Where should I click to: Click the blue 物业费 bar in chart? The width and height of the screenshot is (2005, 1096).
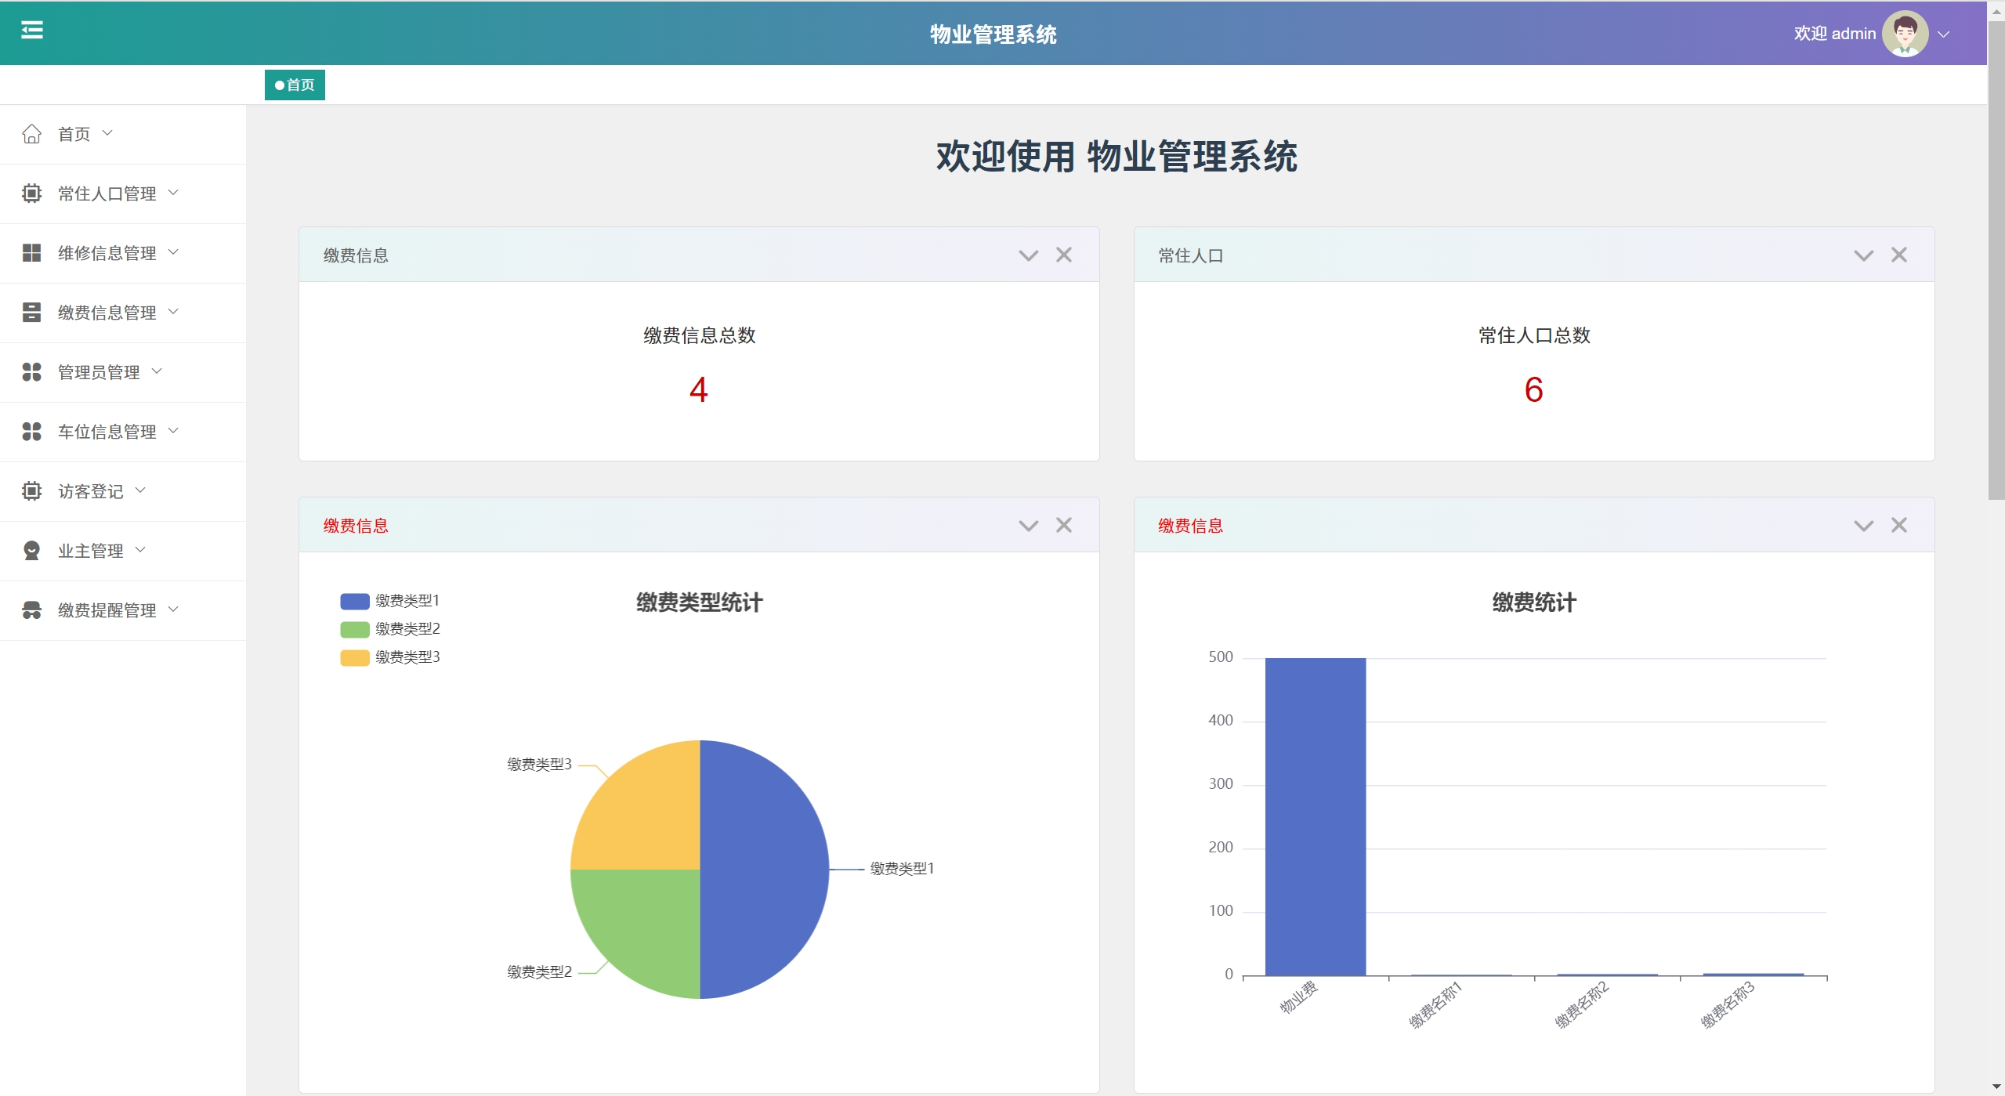tap(1315, 816)
